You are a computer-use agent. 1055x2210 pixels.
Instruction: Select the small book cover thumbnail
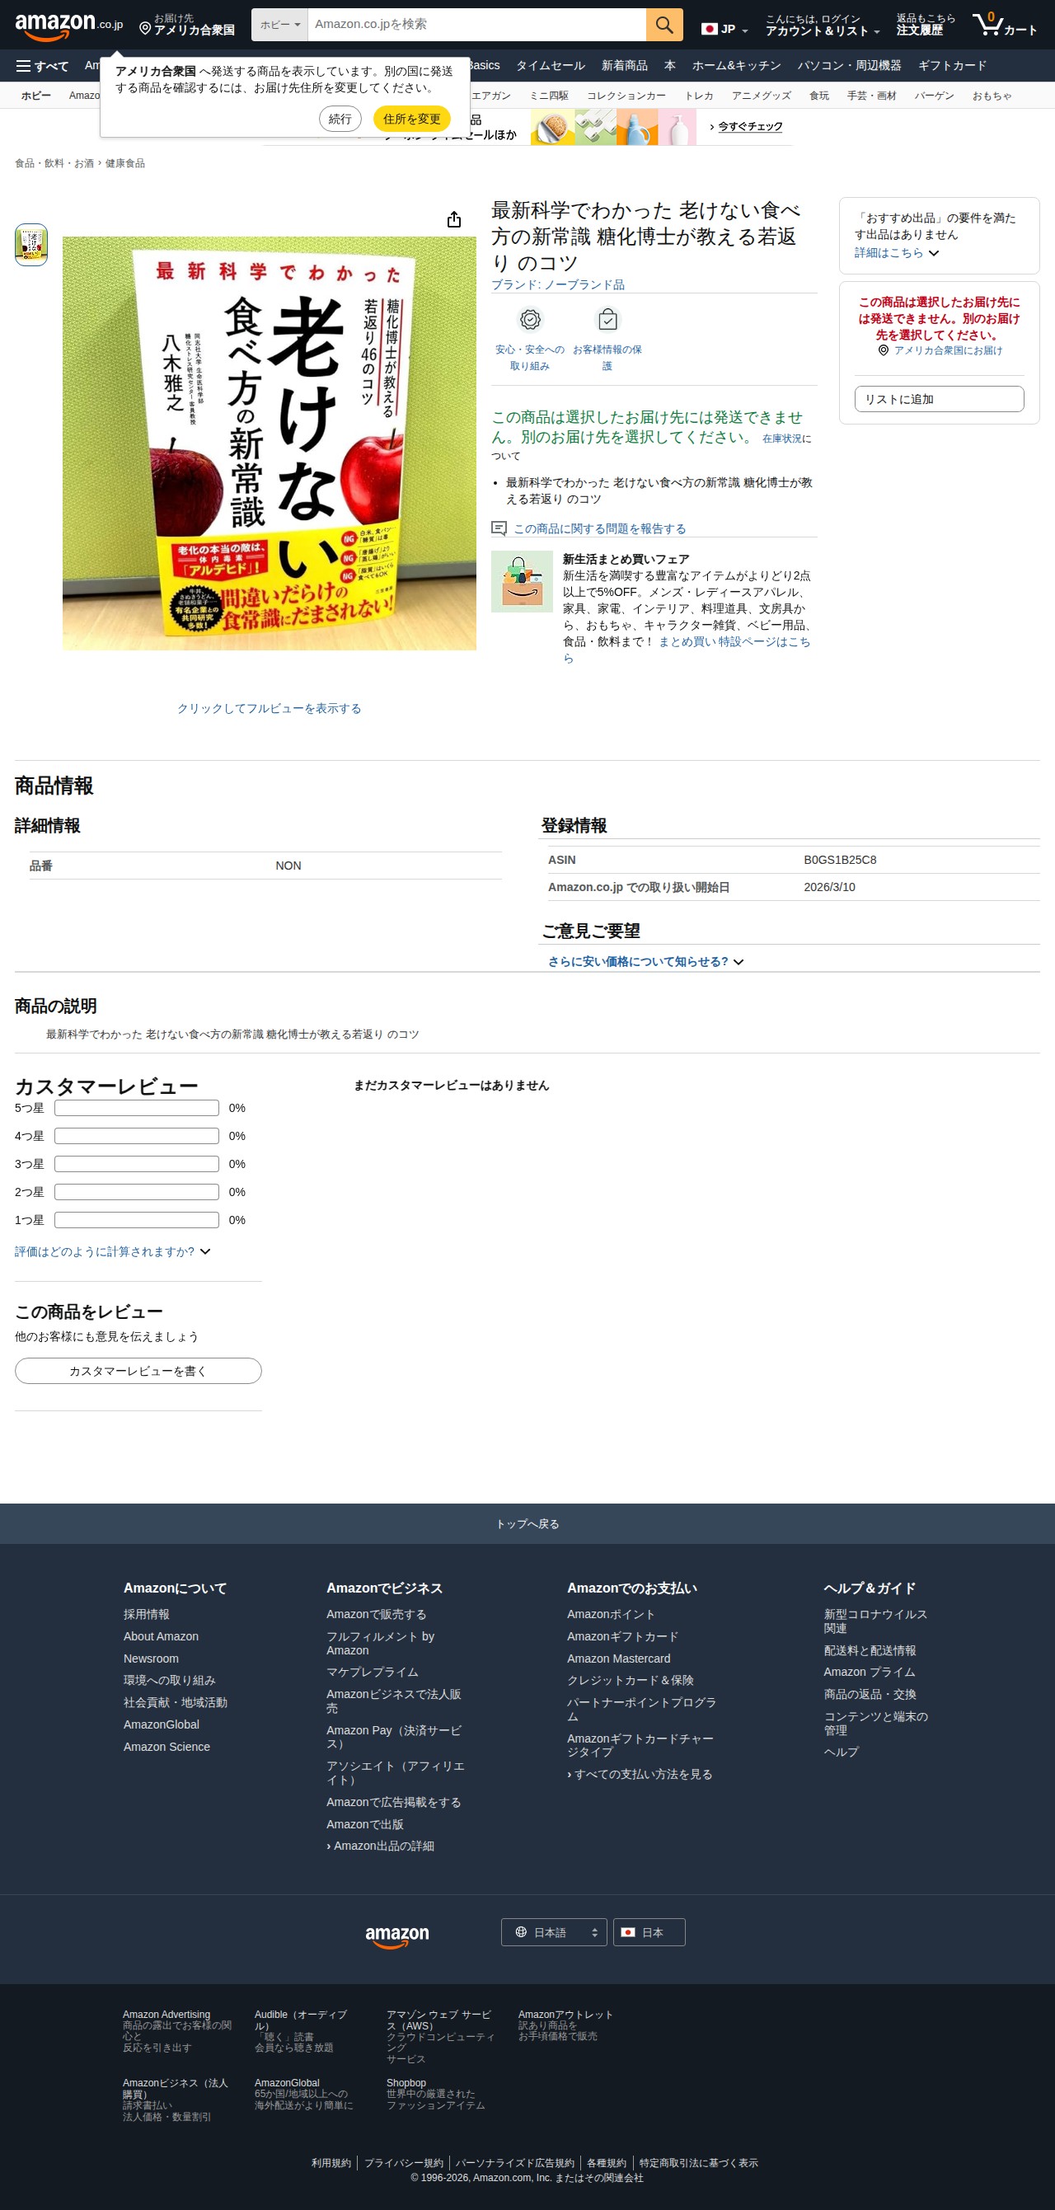[x=30, y=246]
